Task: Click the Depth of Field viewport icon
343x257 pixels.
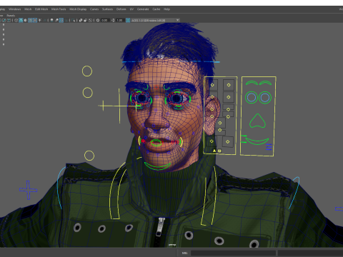Action: coord(66,20)
